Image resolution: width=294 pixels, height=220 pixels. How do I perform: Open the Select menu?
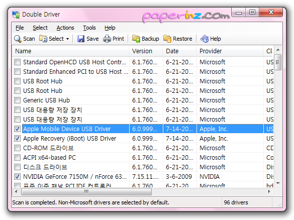40,28
